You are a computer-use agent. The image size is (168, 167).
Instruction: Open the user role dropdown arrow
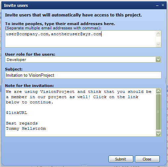(158, 60)
